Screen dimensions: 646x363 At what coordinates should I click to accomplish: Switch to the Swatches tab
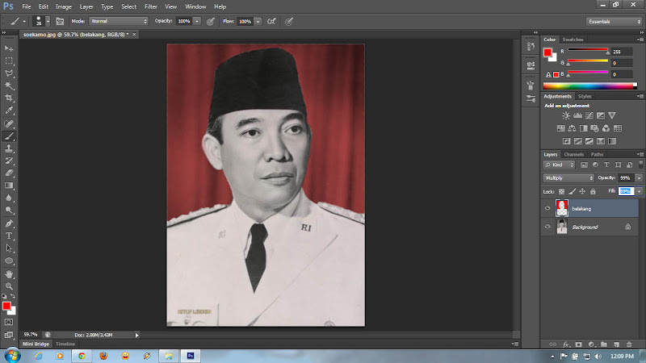573,40
